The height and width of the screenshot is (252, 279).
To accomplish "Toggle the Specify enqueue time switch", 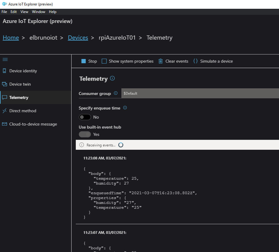I will tap(85, 117).
